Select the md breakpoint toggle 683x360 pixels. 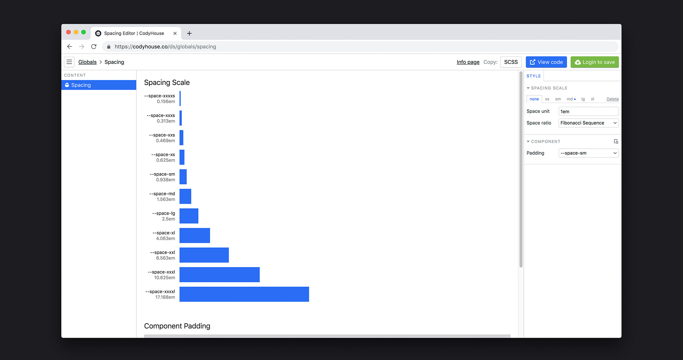pos(570,99)
